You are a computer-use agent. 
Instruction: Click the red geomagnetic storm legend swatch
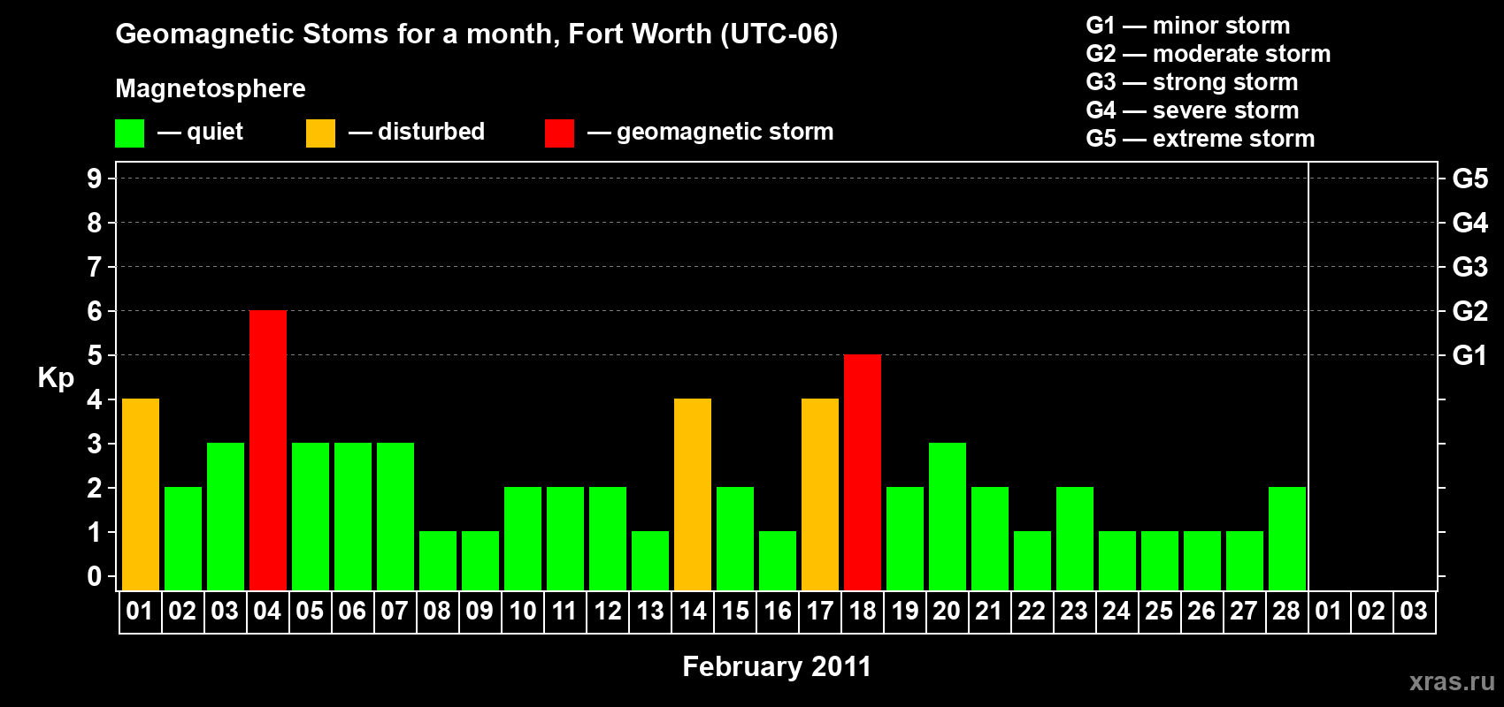click(x=559, y=133)
